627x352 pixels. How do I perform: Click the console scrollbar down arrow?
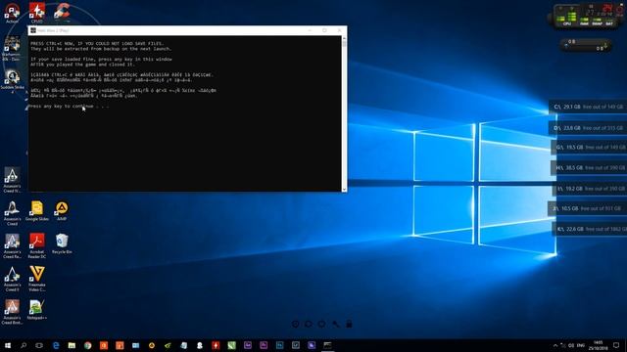(x=344, y=189)
